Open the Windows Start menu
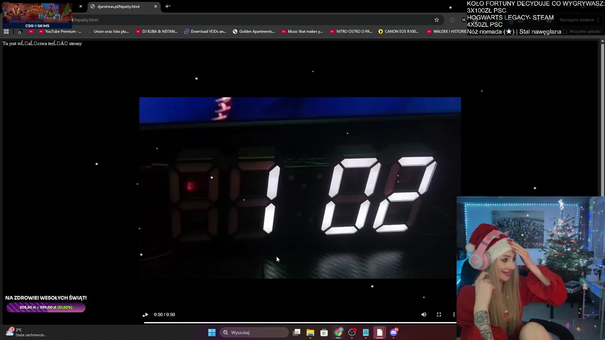The height and width of the screenshot is (340, 605). tap(212, 332)
